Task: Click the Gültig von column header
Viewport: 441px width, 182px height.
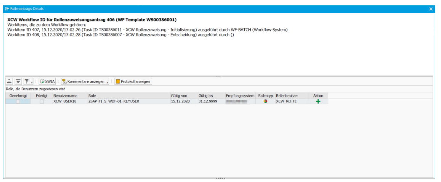Action: (x=183, y=96)
